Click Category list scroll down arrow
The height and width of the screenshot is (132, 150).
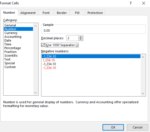pos(35,93)
